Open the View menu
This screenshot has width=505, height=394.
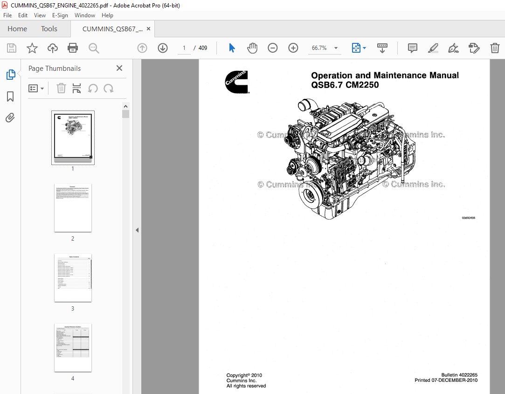coord(40,15)
